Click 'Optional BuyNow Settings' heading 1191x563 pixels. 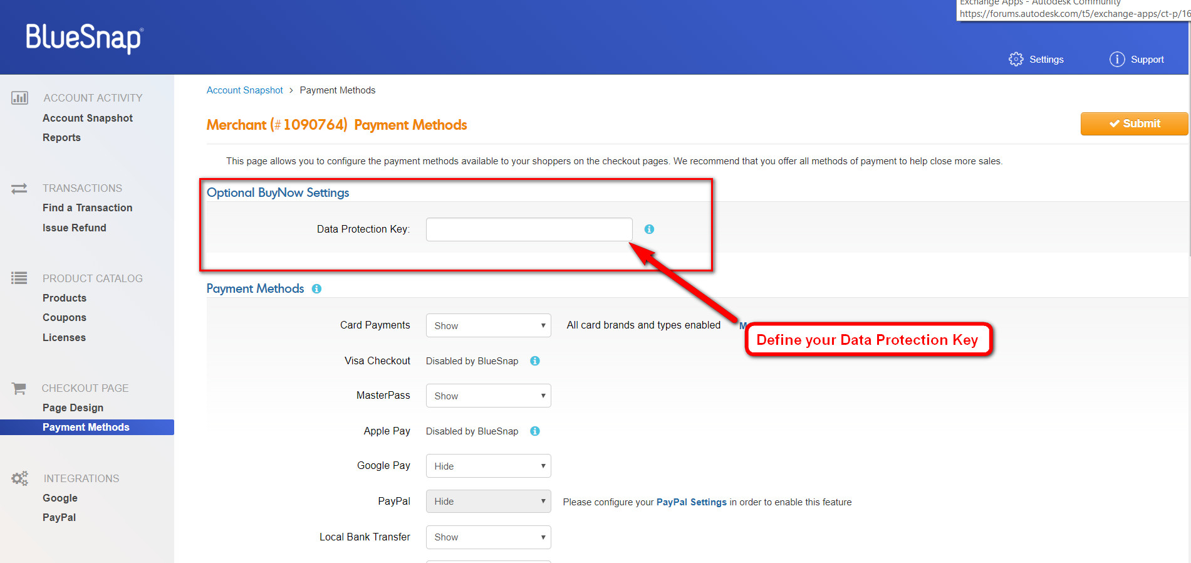point(278,192)
